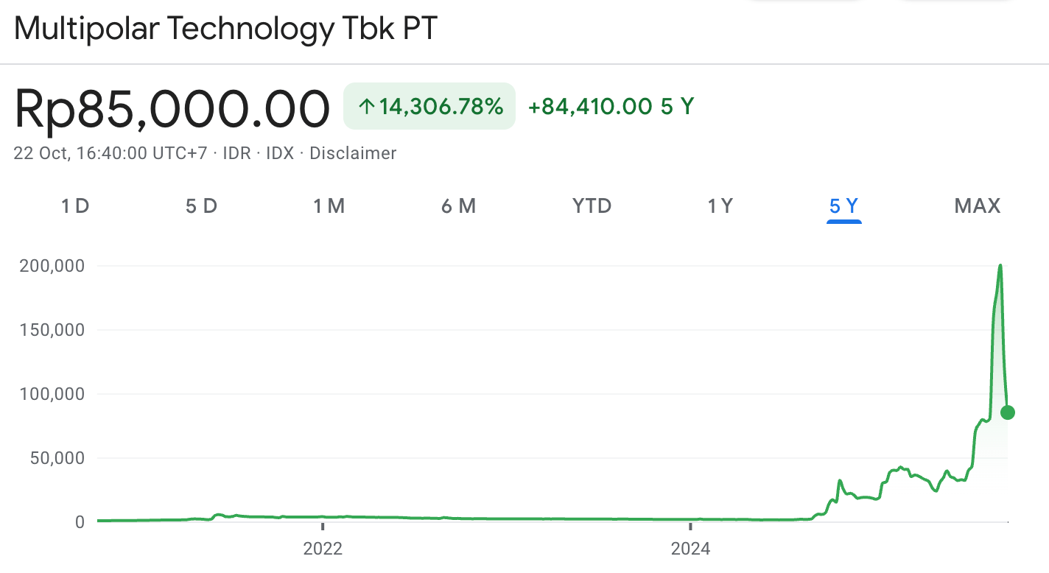Click the active 5 Y tab
This screenshot has height=573, width=1049.
844,206
